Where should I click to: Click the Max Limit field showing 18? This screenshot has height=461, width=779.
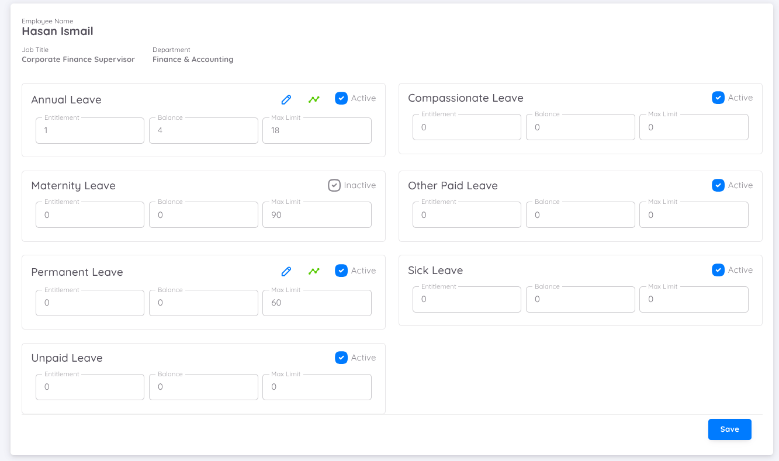point(316,130)
